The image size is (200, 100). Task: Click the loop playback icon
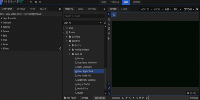click(123, 98)
